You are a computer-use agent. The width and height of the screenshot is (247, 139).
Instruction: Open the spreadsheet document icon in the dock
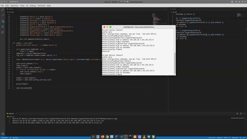154,137
